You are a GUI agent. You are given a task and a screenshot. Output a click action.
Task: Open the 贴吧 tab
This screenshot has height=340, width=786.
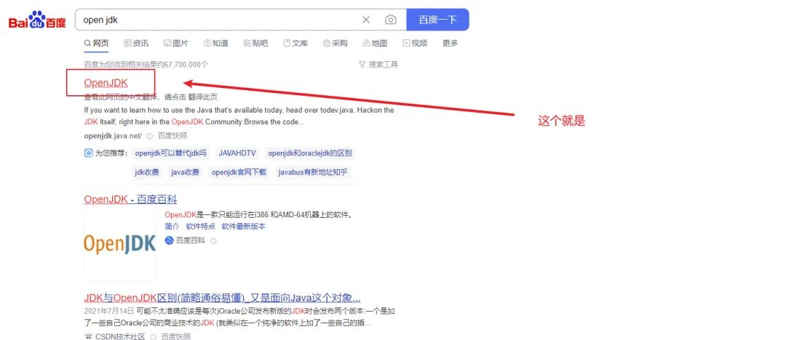point(255,44)
